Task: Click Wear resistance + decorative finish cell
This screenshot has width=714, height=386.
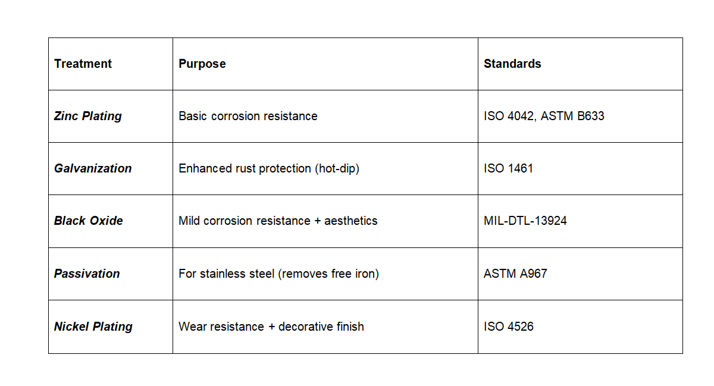Action: point(325,327)
